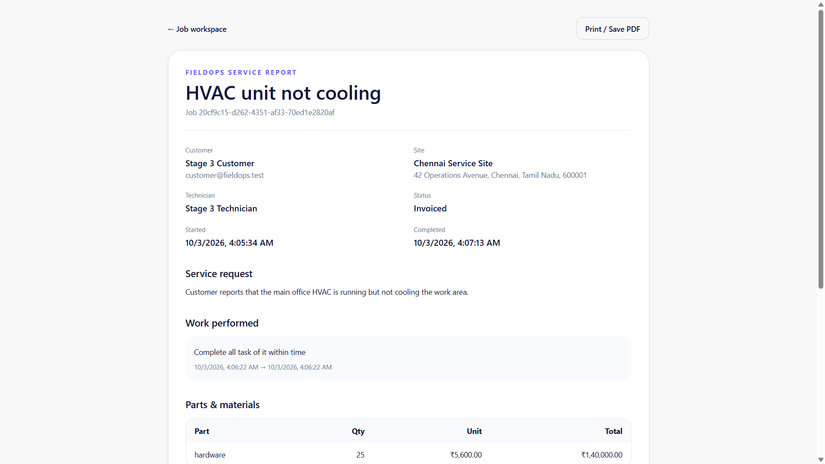Screen dimensions: 825x464
Task: Click the scrollbar down arrow
Action: coord(821,460)
